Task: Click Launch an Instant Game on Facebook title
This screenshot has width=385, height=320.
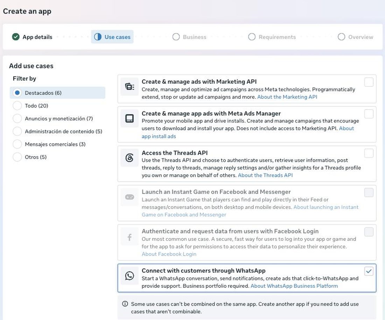Action: point(216,192)
